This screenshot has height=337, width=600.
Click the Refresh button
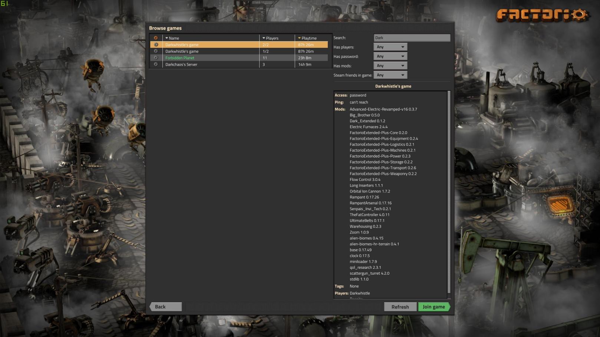pos(400,307)
